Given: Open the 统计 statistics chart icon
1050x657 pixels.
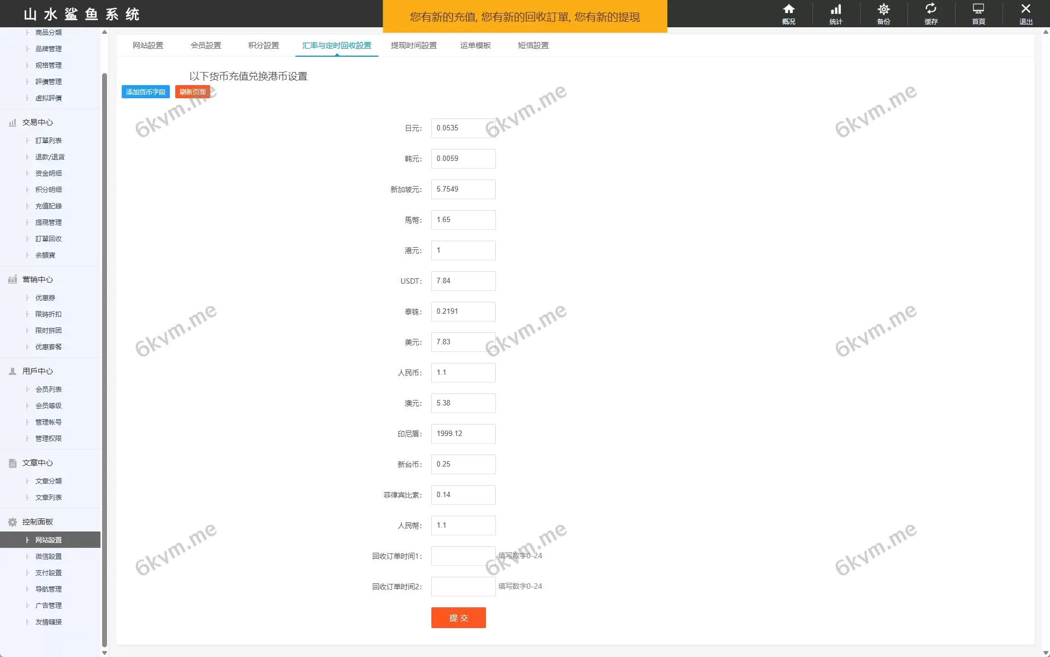Looking at the screenshot, I should (836, 9).
